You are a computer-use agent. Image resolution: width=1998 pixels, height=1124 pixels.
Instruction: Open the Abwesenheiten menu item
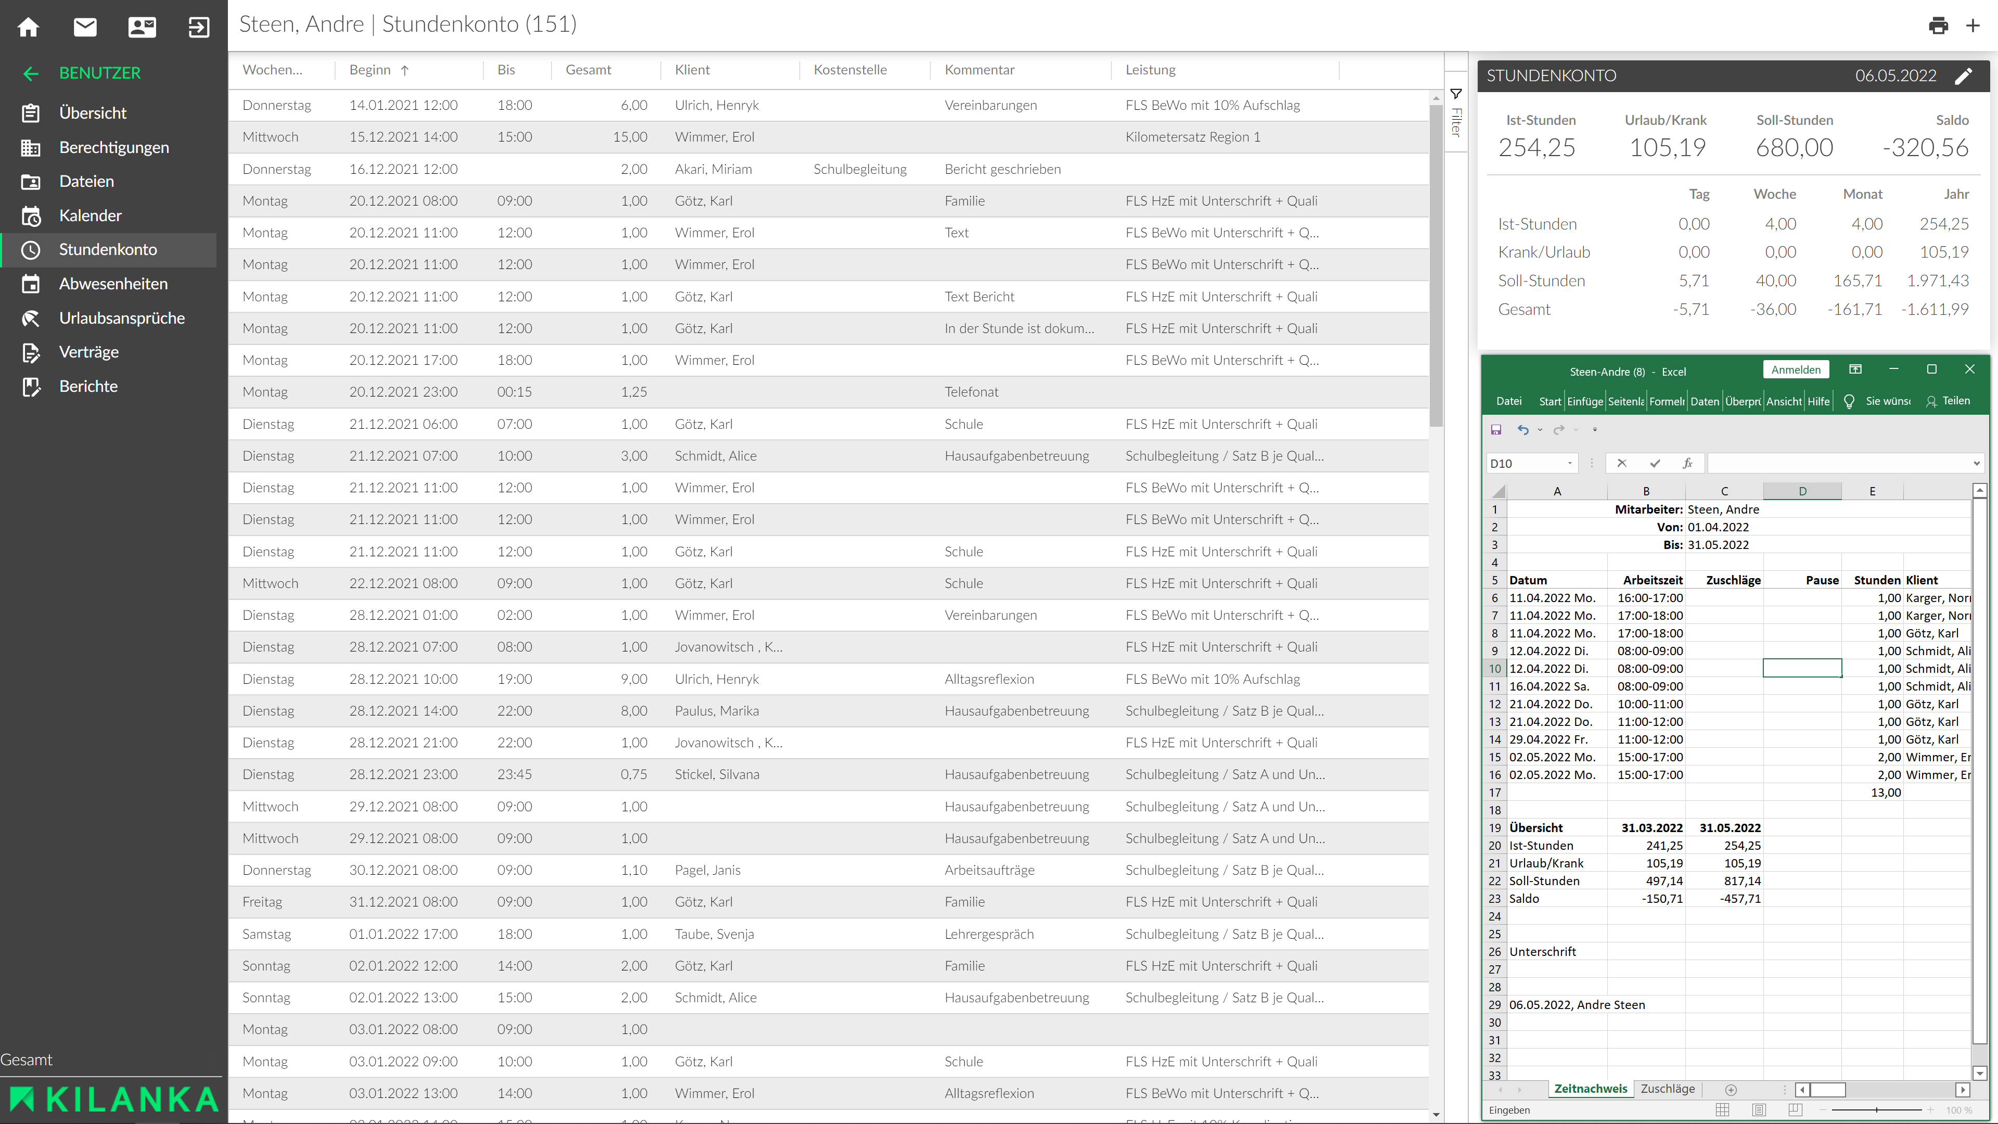pos(113,284)
